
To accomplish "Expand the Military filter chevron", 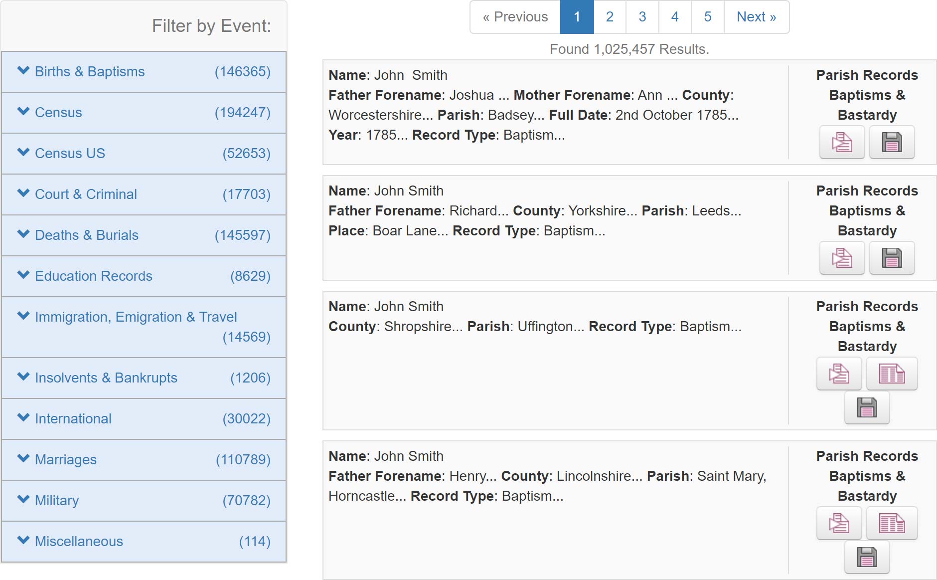I will click(x=23, y=499).
